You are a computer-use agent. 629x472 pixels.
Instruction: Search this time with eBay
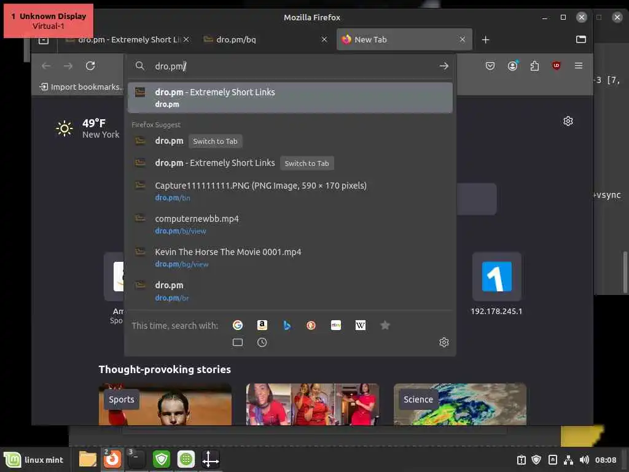(x=336, y=325)
